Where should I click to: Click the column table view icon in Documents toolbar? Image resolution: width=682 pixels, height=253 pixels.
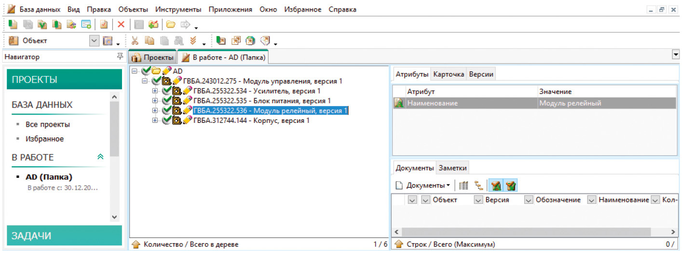pyautogui.click(x=464, y=185)
